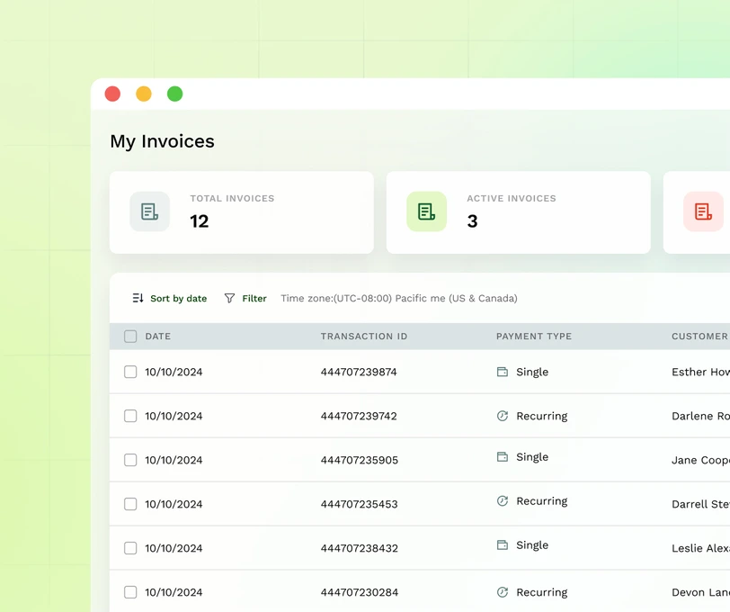Sort by the Date column header

coord(157,337)
